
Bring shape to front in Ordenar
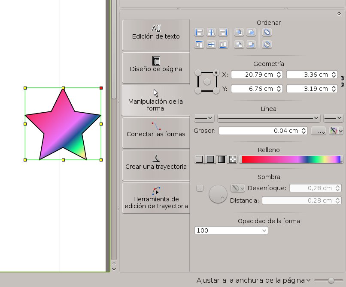coord(239,32)
